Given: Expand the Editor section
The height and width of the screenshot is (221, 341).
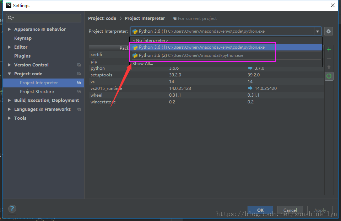Looking at the screenshot, I should point(9,47).
